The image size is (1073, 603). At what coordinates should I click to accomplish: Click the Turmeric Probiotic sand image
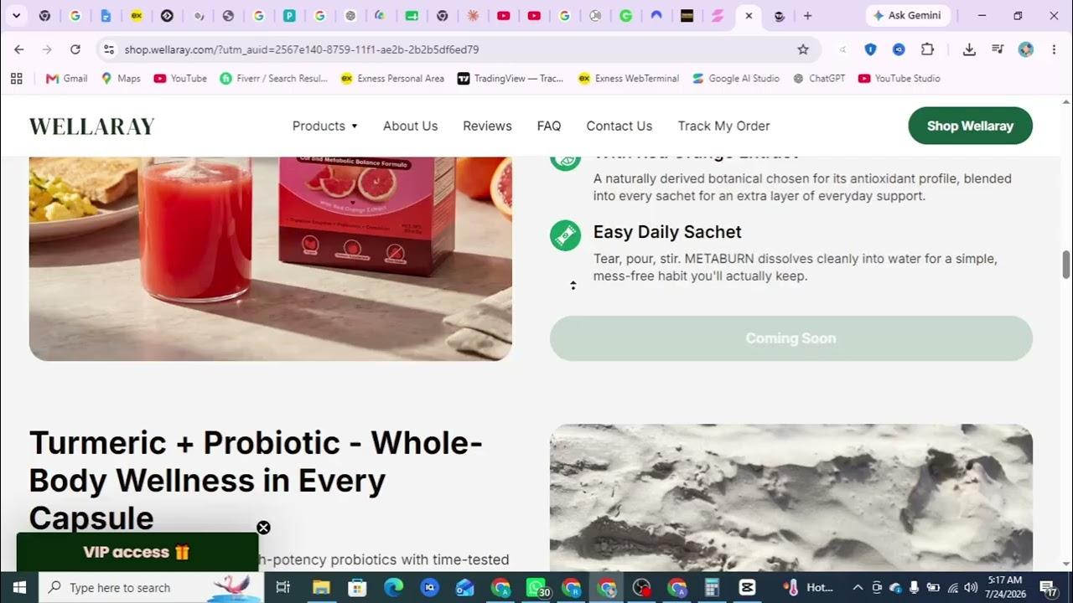[x=791, y=497]
